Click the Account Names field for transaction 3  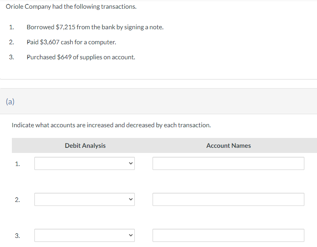coord(228,235)
